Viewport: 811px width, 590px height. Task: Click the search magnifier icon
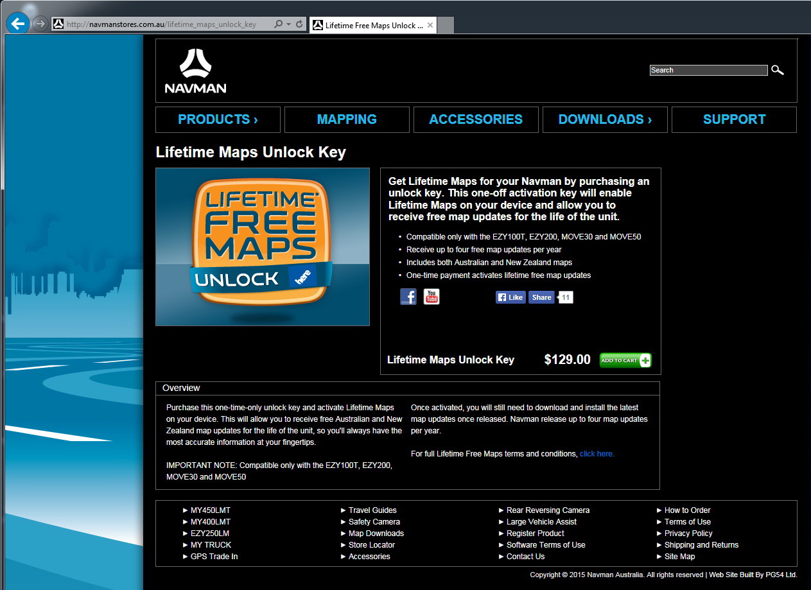point(778,70)
